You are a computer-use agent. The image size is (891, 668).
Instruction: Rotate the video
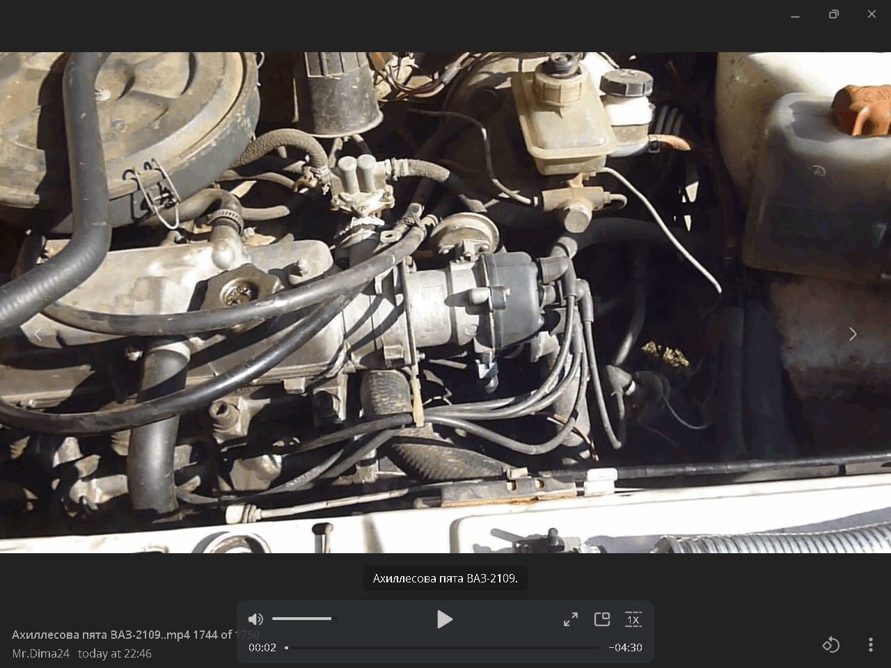[830, 644]
